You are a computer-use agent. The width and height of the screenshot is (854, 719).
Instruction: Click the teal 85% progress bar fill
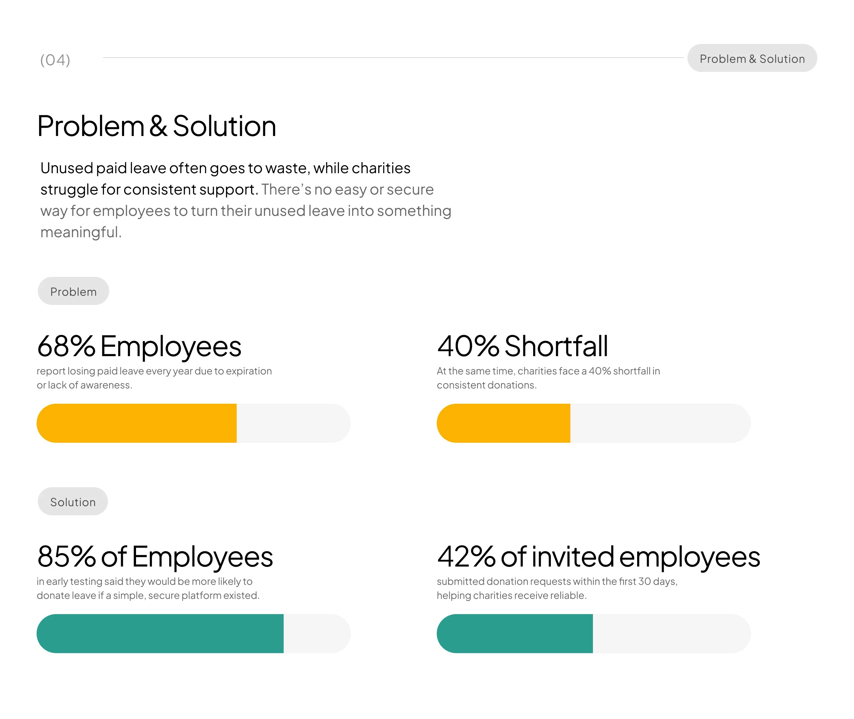[160, 633]
